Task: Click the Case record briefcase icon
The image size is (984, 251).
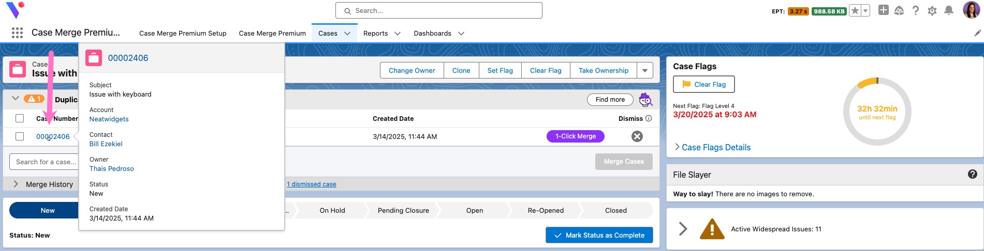Action: pos(18,69)
